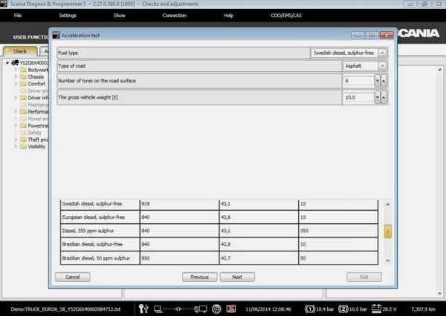Open the Type of road dropdown

[x=383, y=66]
